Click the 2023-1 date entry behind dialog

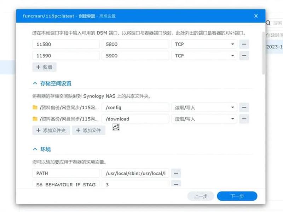tap(275, 47)
